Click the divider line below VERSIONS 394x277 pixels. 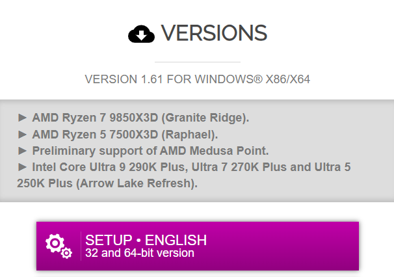(196, 62)
